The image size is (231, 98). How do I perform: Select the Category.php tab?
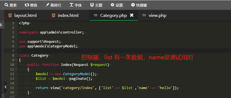(x=114, y=16)
